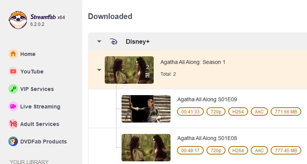The image size is (307, 164).
Task: Select Agatha All Along S01E09 title
Action: [x=207, y=99]
